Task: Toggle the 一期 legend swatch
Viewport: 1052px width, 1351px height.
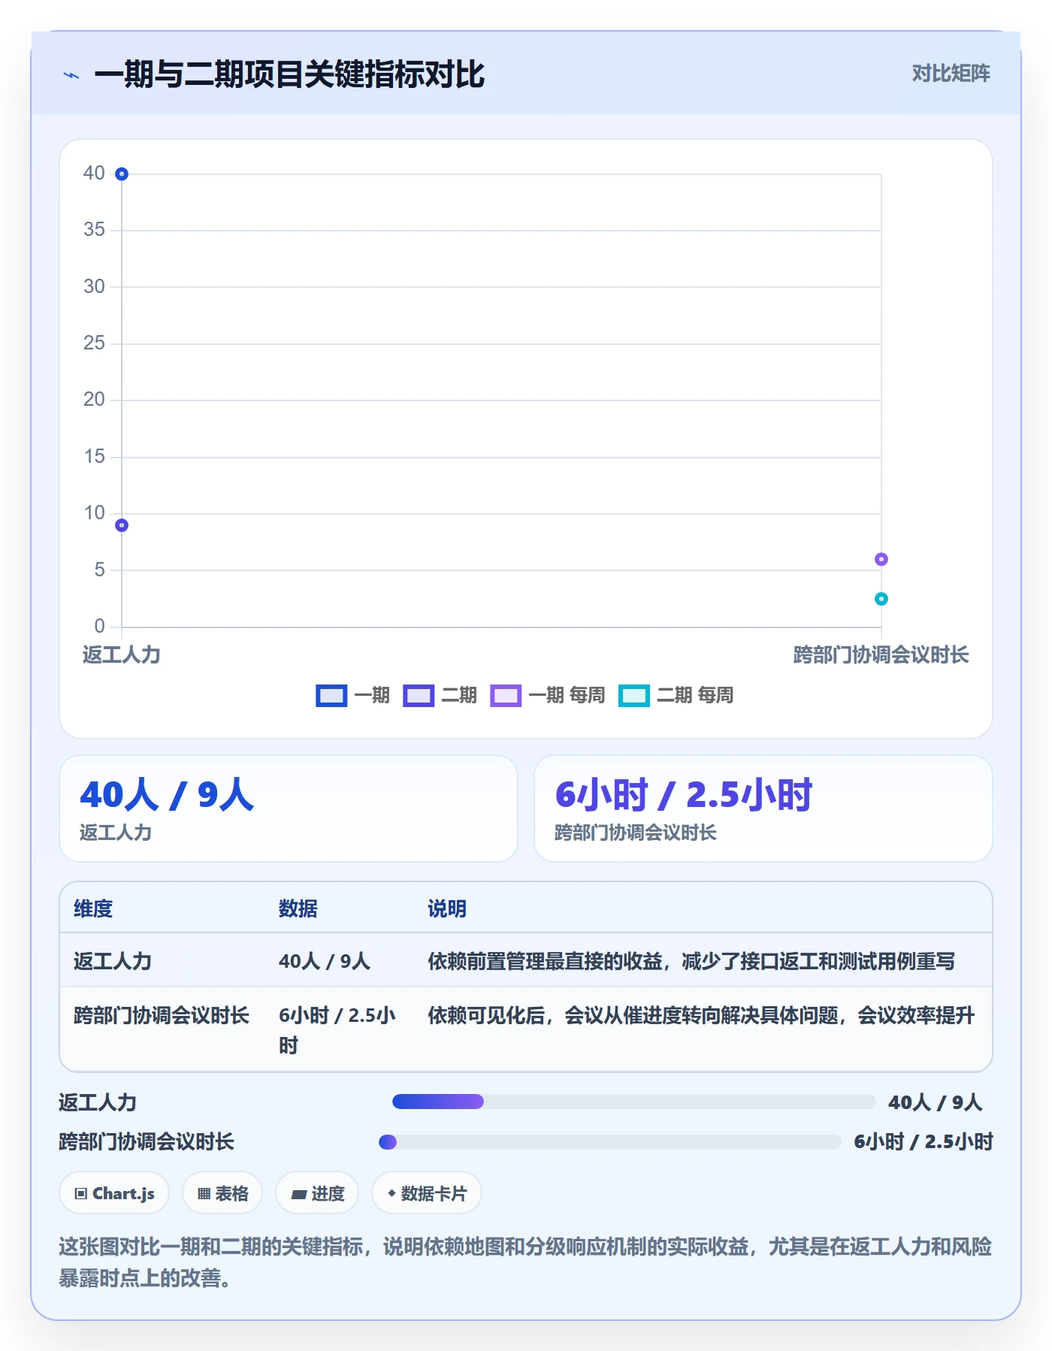Action: pos(331,696)
